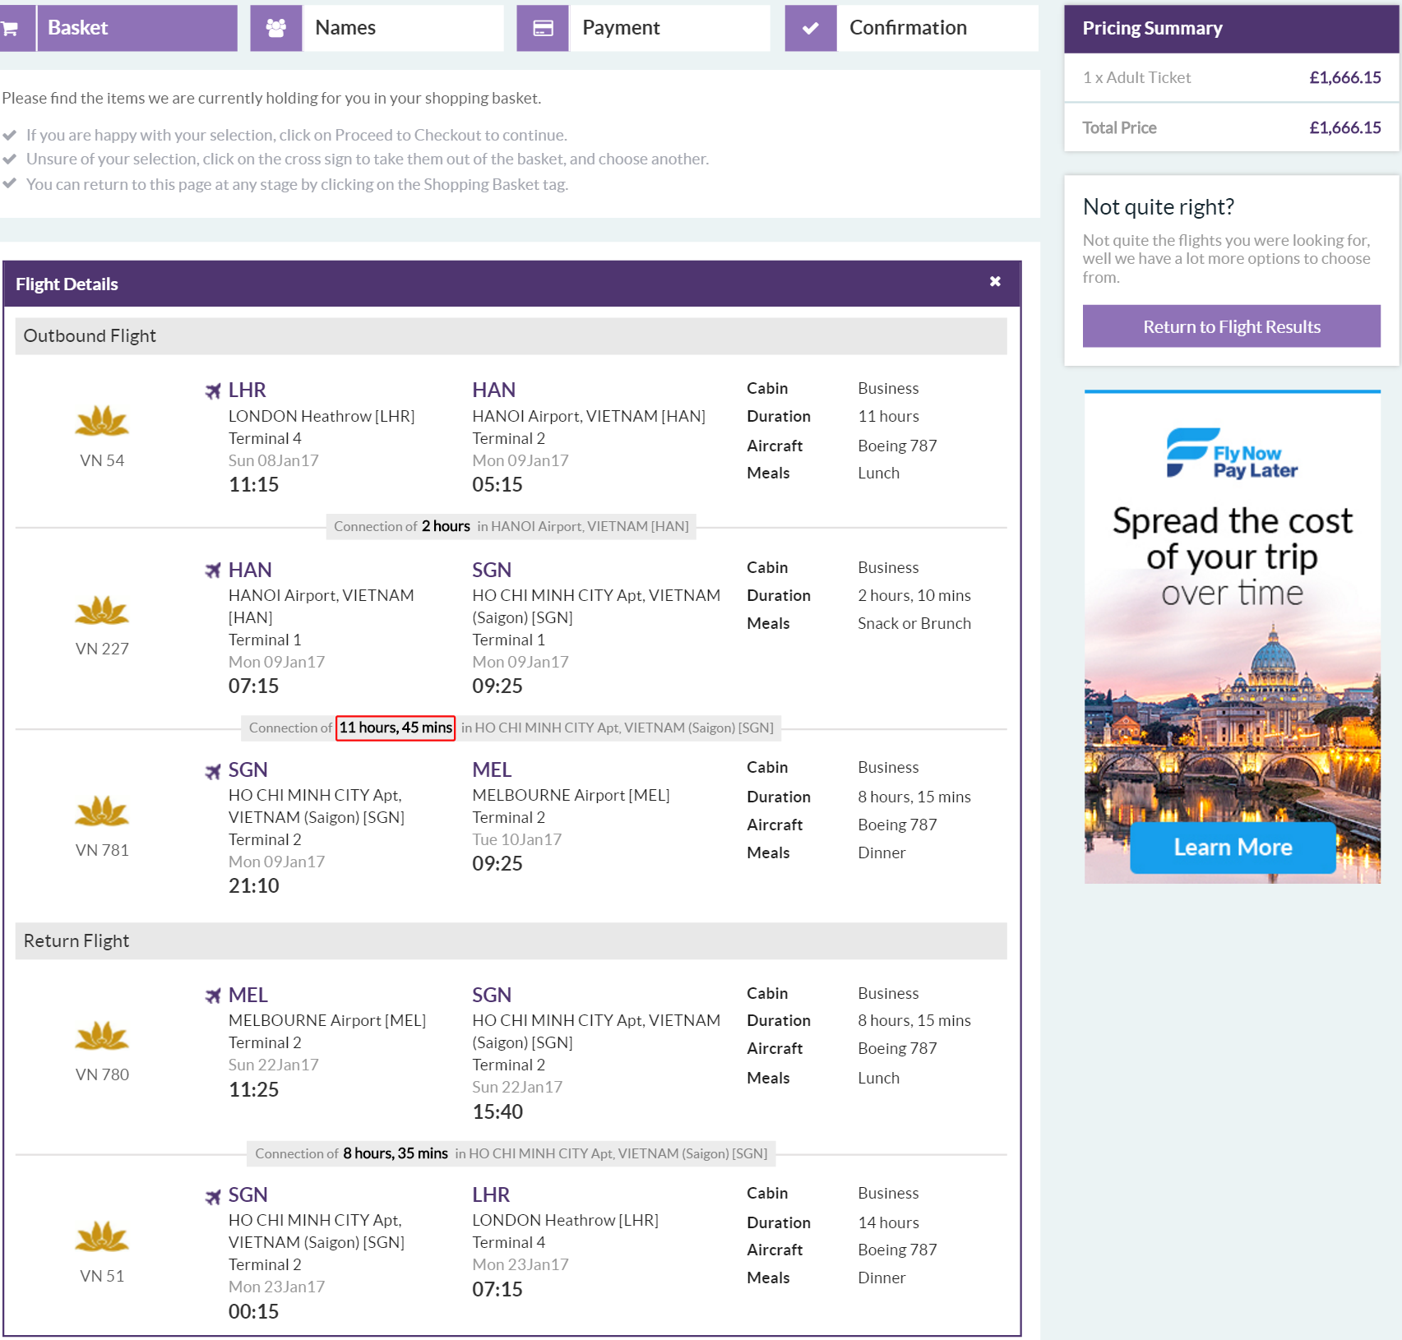
Task: Click the '14 hours' duration value
Action: click(x=888, y=1222)
